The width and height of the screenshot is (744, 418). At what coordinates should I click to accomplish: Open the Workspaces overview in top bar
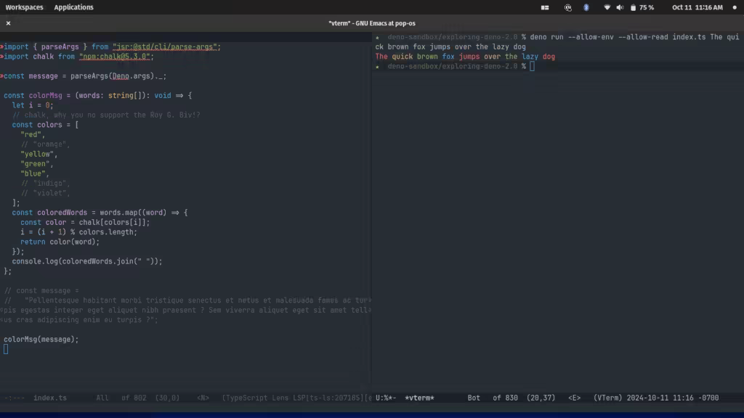24,7
